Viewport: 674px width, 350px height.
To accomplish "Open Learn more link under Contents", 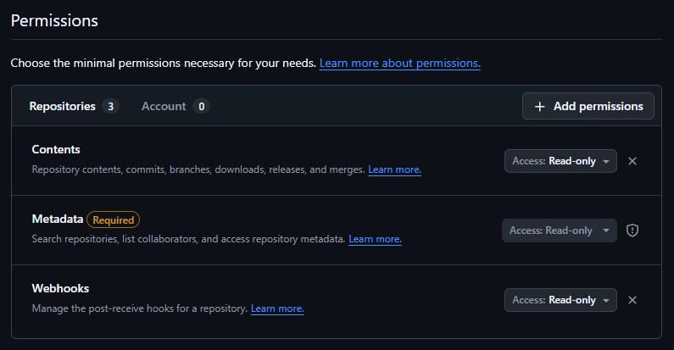I will click(394, 169).
